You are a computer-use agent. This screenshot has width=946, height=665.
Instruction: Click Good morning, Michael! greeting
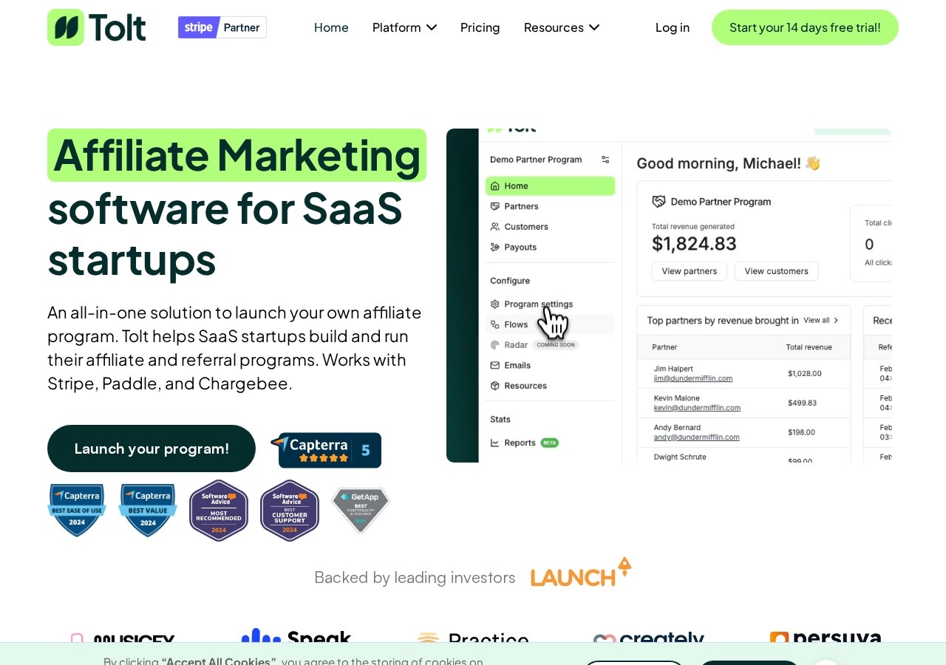pyautogui.click(x=729, y=163)
